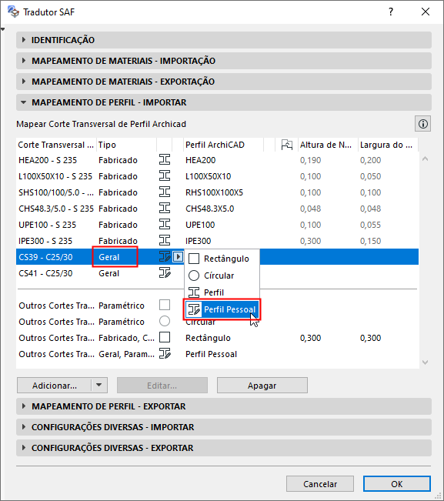Click the Corte Transversal column header

click(x=56, y=145)
